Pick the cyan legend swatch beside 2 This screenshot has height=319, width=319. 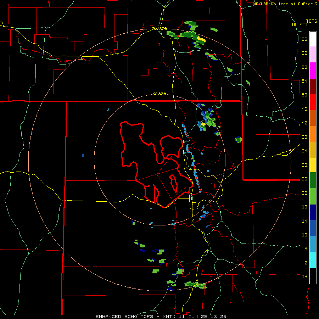tap(313, 260)
